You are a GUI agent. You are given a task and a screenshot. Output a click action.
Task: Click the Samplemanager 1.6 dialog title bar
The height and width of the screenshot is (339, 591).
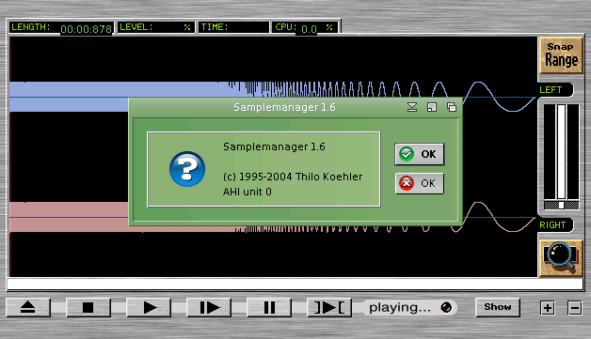(284, 107)
